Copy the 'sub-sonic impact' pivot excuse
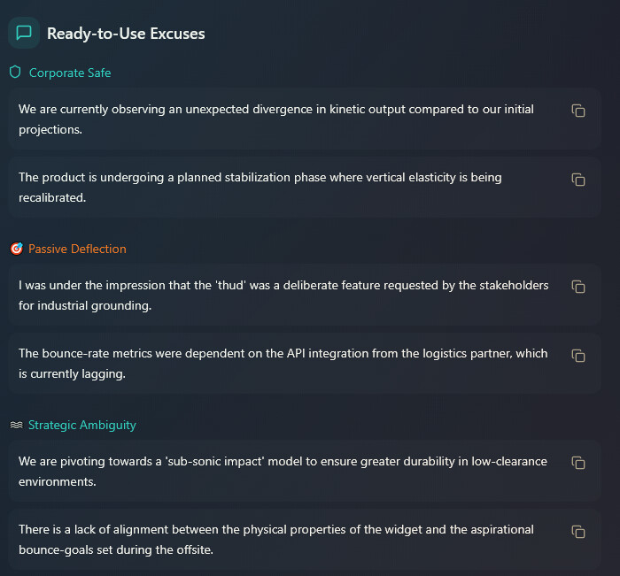Screen dimensions: 620x576 pos(578,463)
